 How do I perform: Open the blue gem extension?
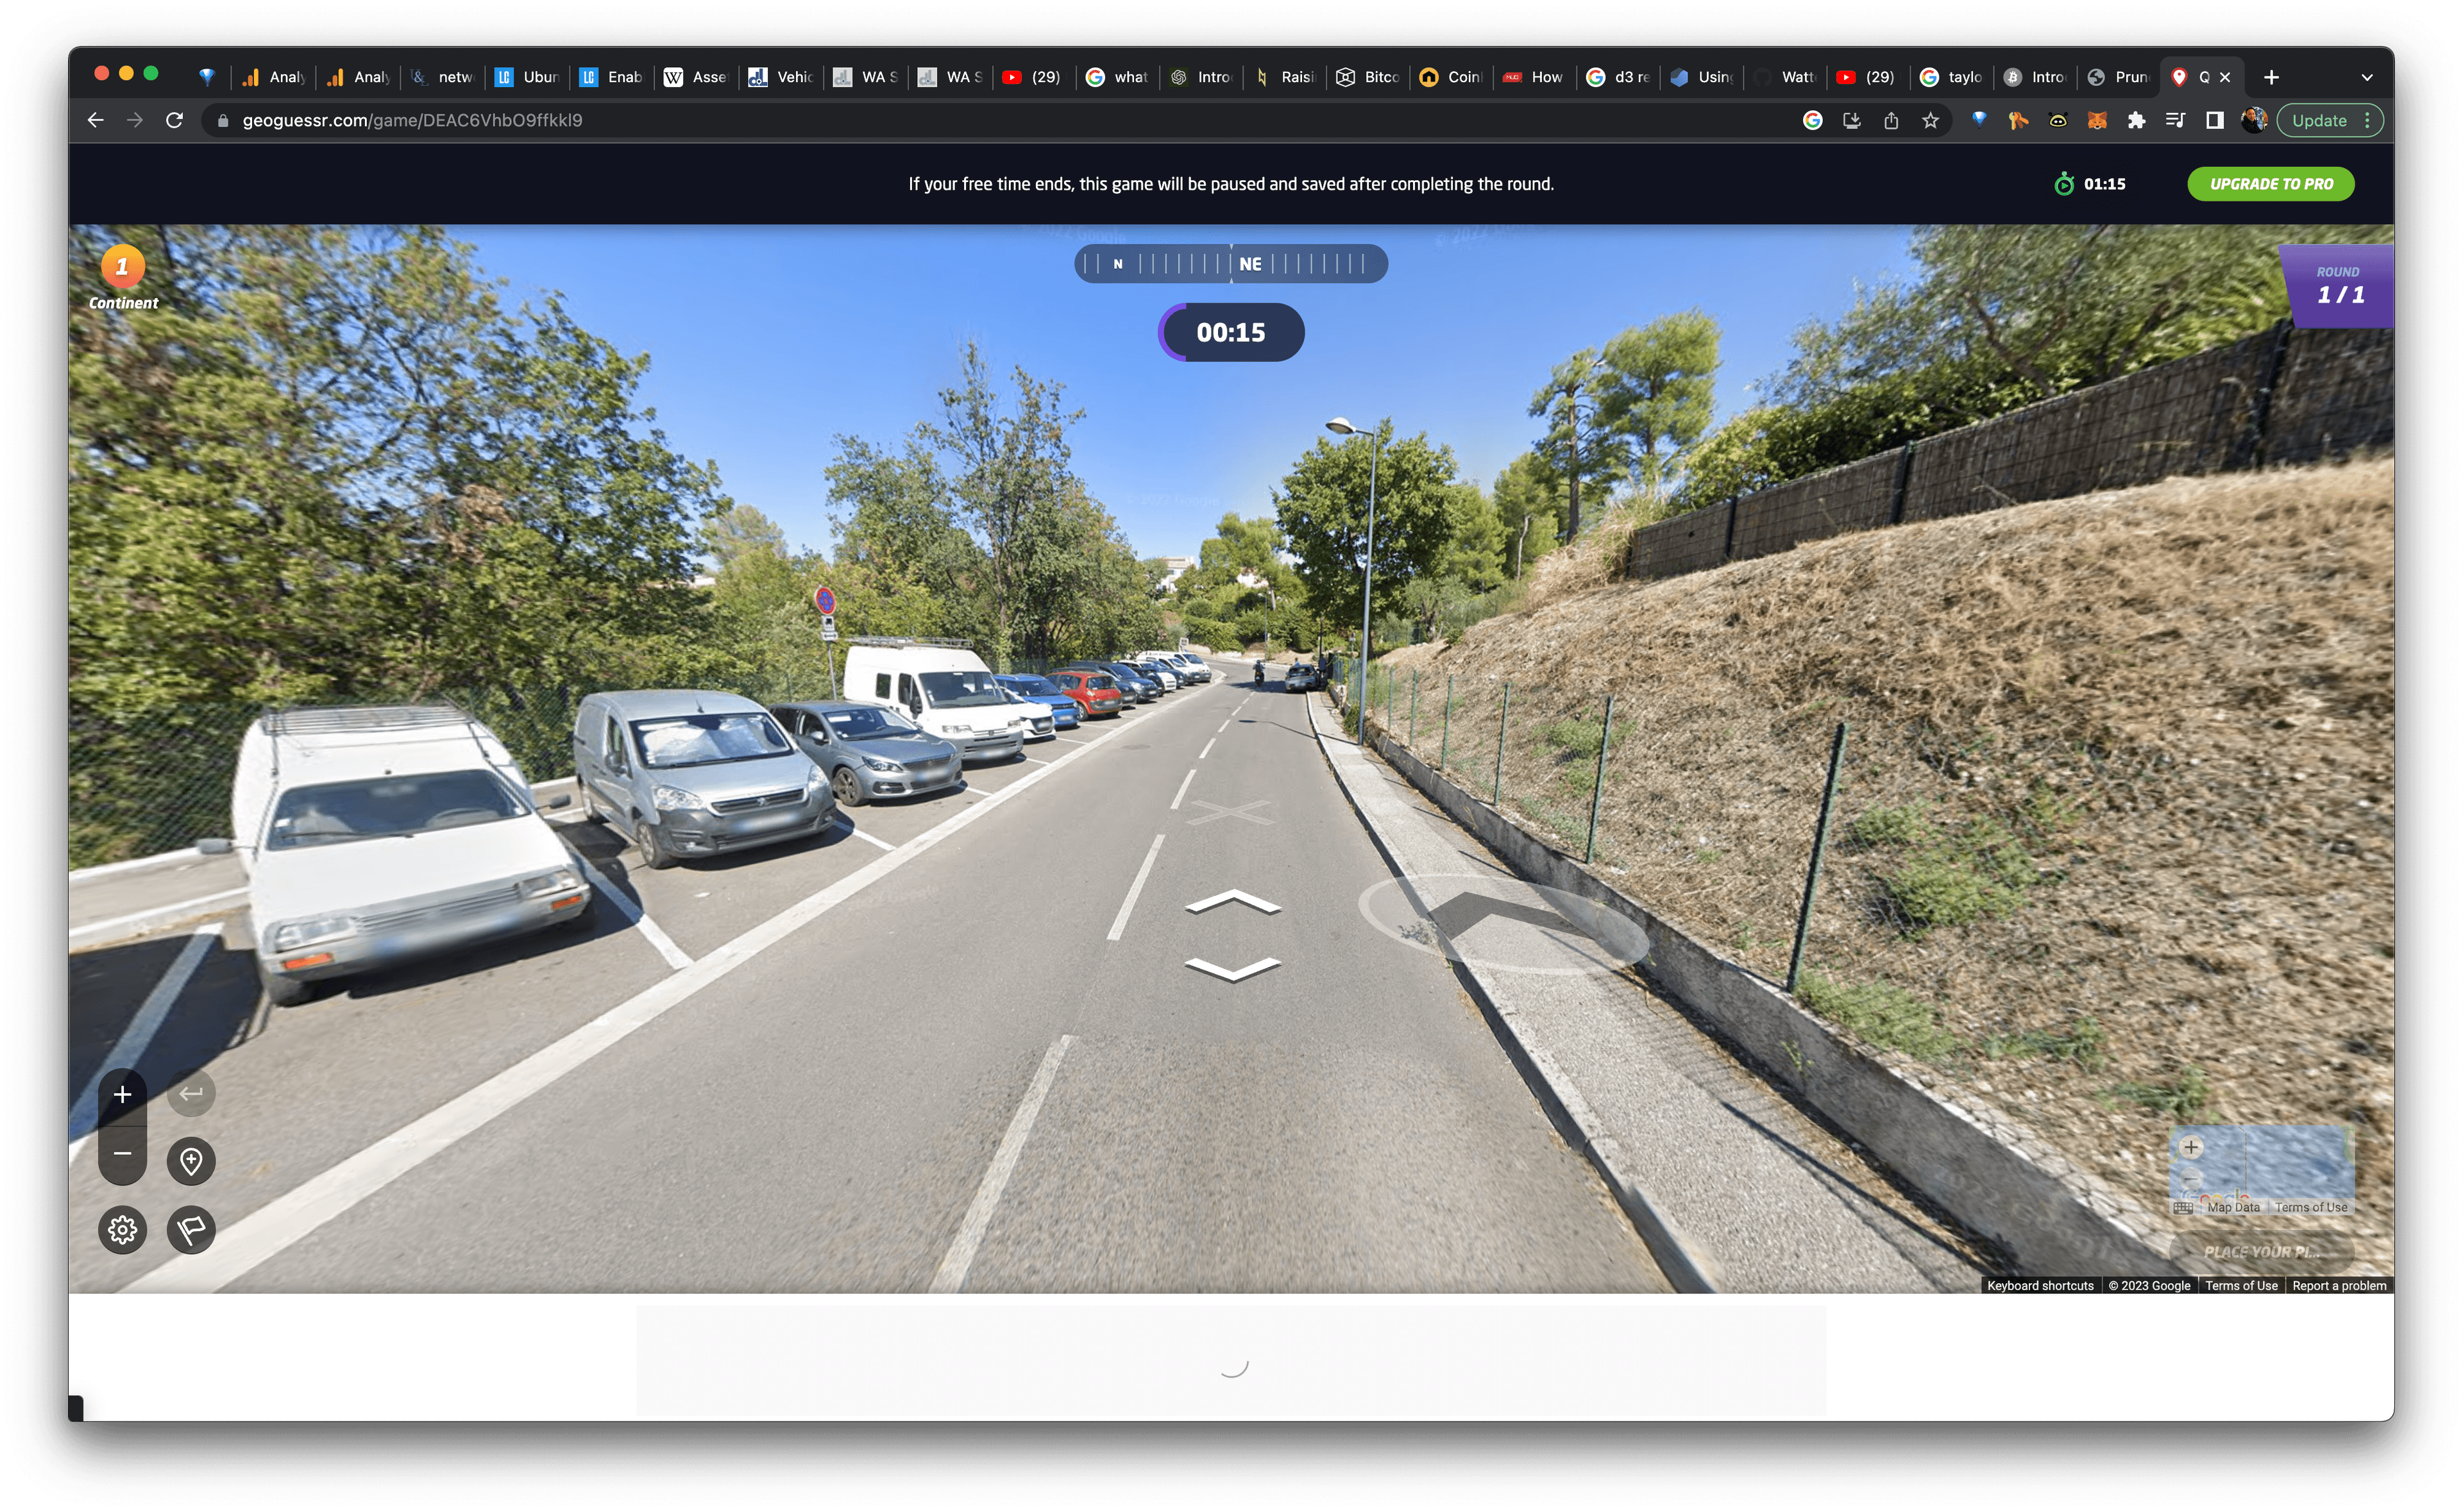(x=1979, y=120)
